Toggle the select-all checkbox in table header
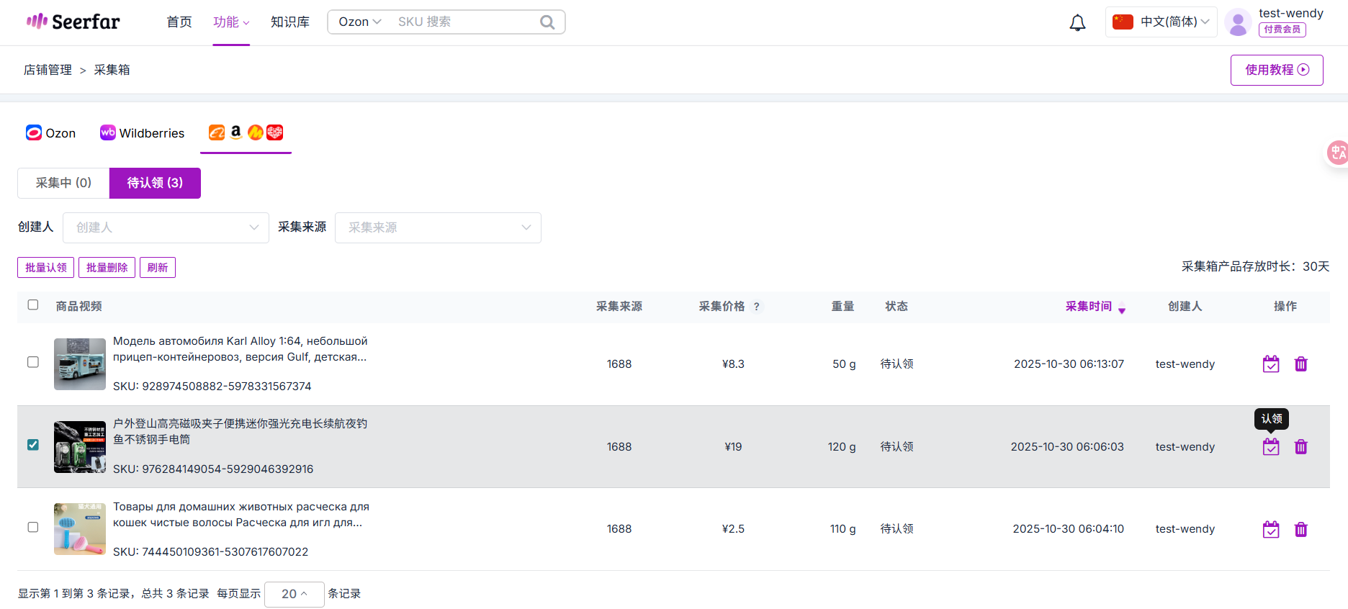The height and width of the screenshot is (609, 1348). (33, 305)
